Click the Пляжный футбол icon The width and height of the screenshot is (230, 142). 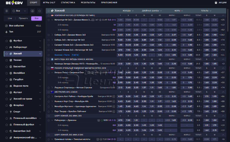(11, 125)
